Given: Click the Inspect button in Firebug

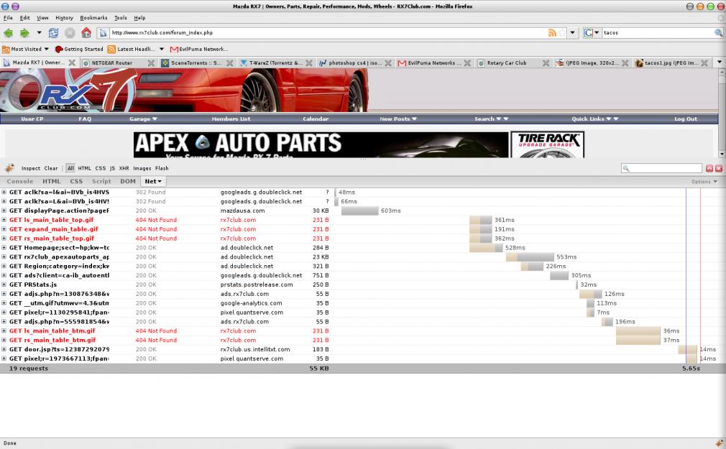Looking at the screenshot, I should pyautogui.click(x=31, y=168).
